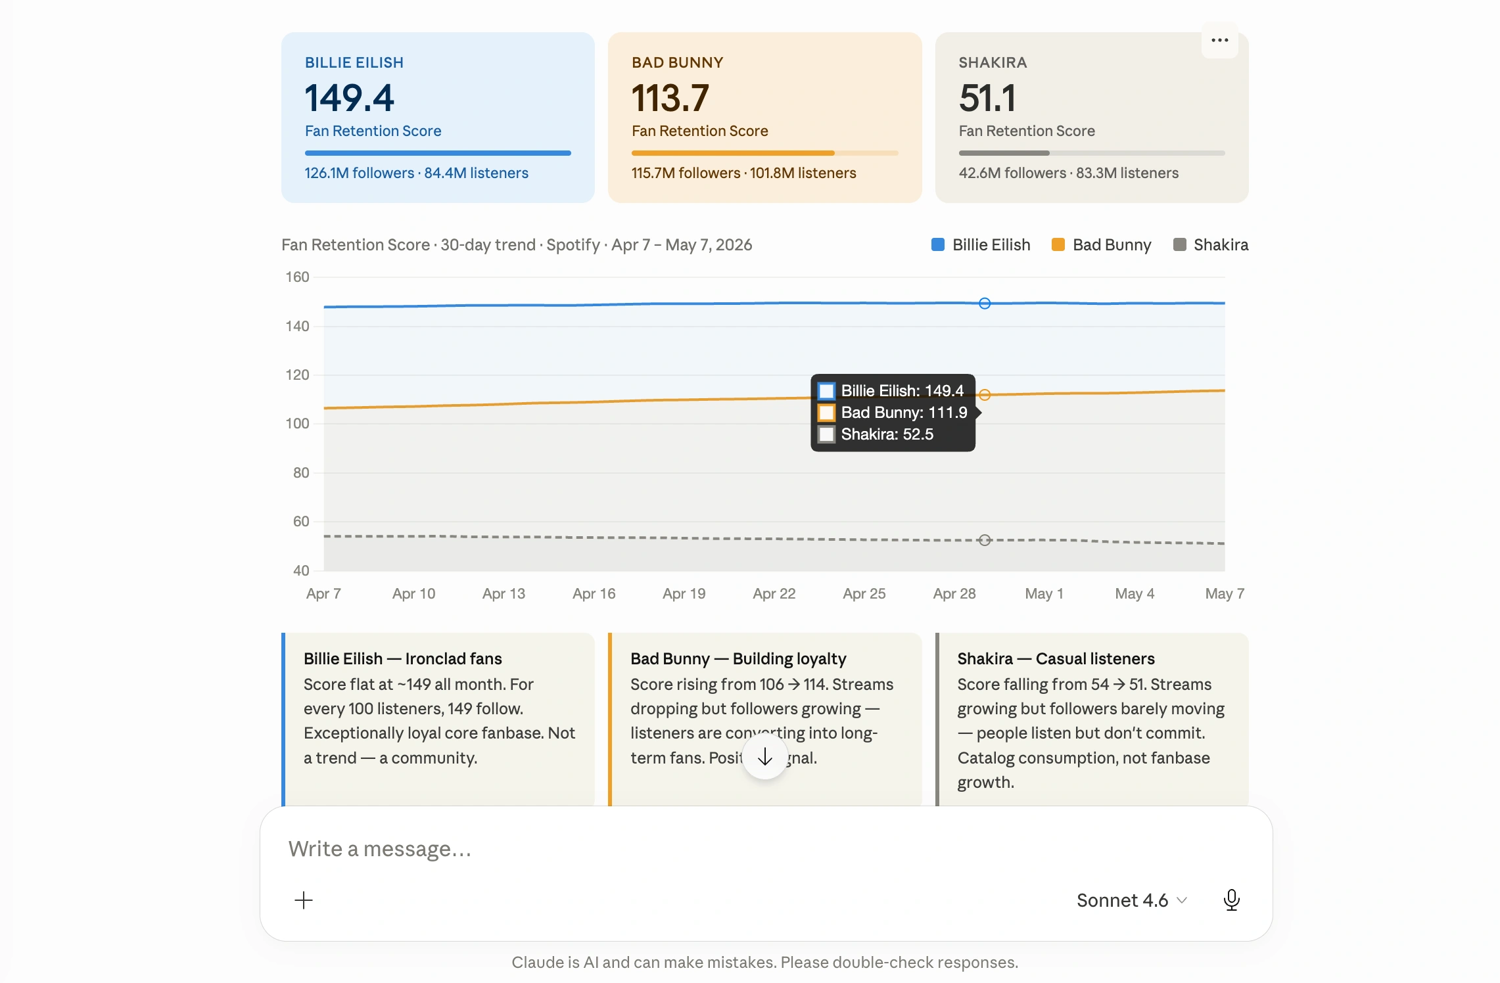Click Billie Eilish data point marker on chart

click(984, 303)
